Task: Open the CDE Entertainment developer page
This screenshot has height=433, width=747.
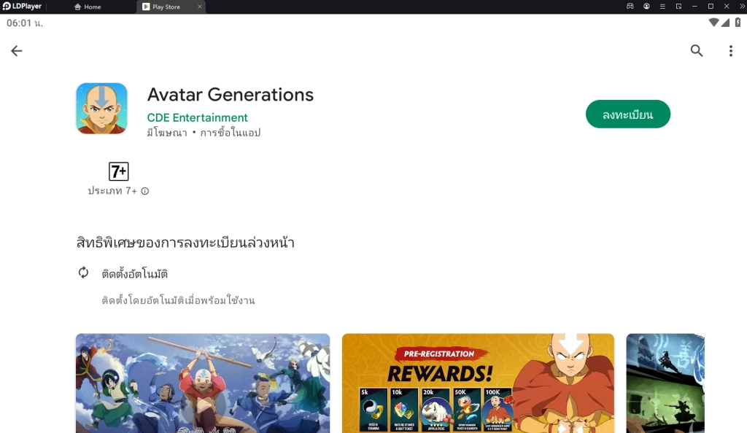Action: (198, 117)
